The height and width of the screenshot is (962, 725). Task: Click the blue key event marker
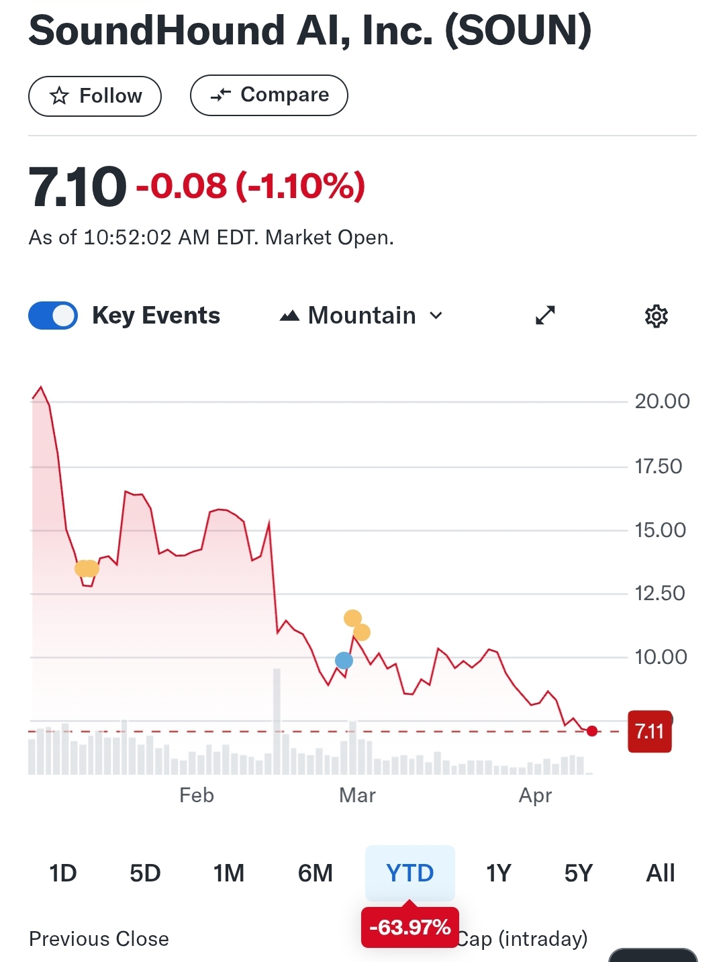point(344,661)
